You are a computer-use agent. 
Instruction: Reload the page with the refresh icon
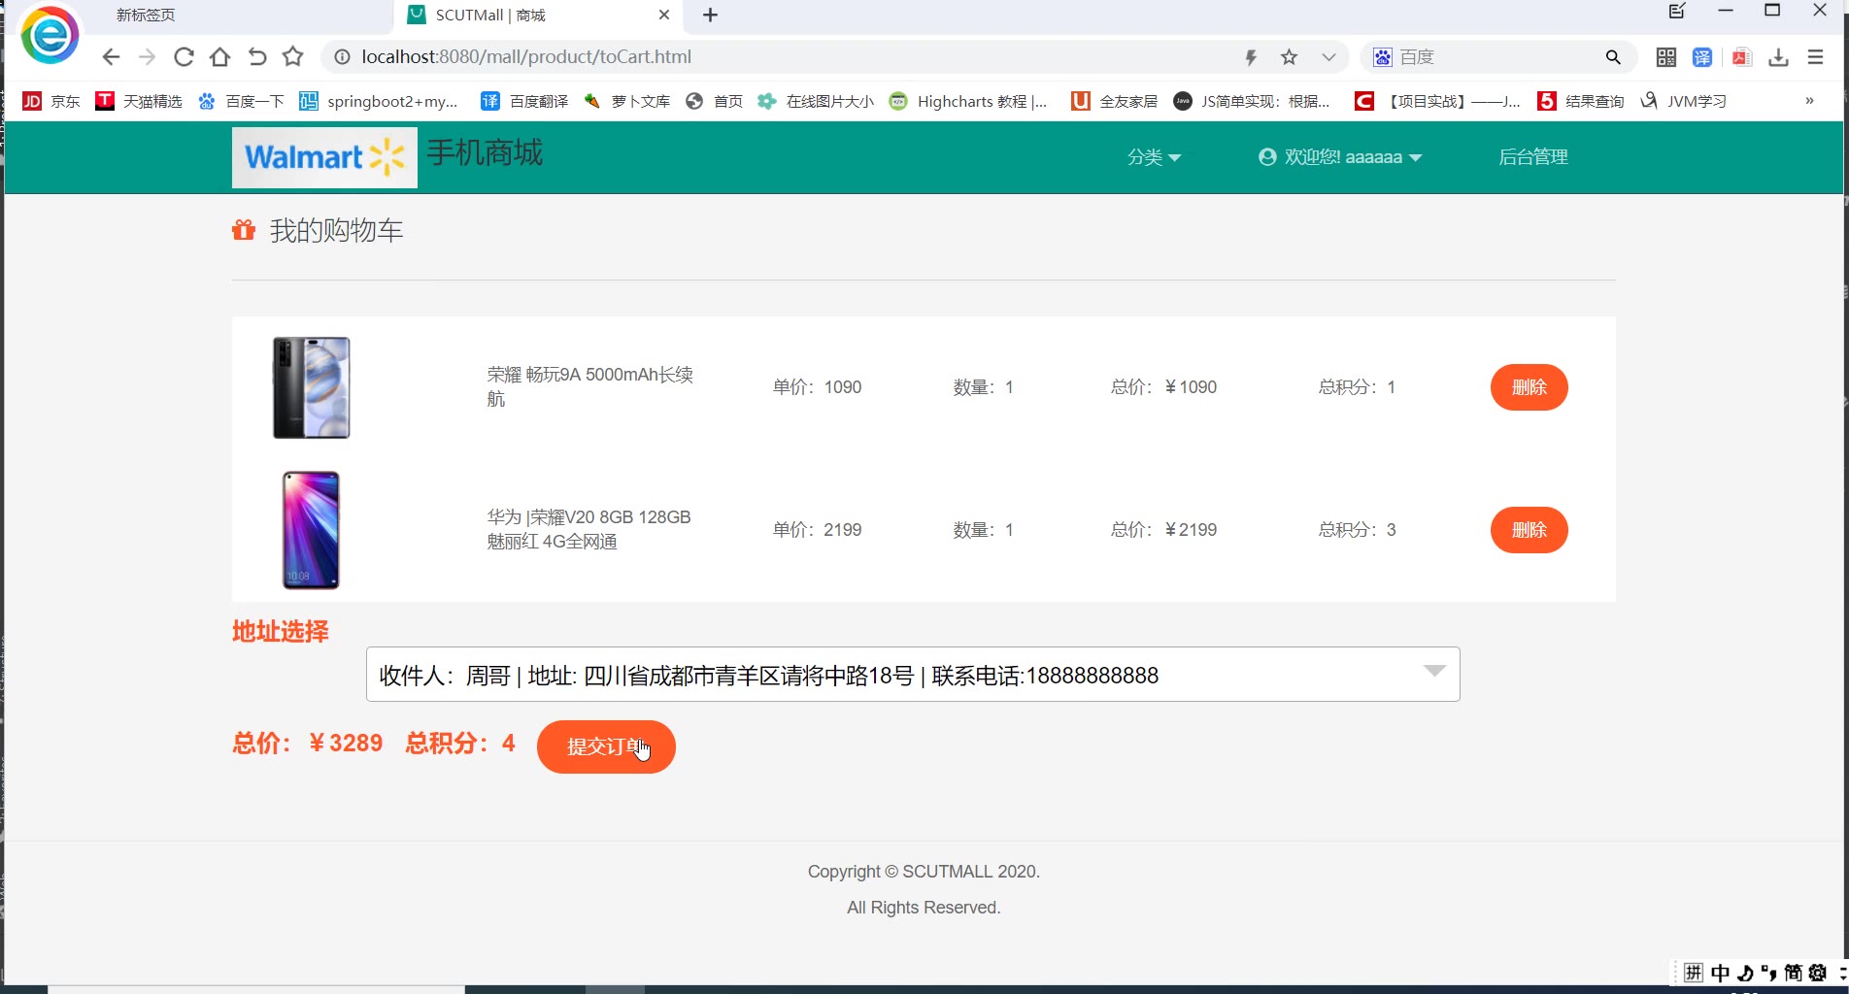[x=184, y=57]
